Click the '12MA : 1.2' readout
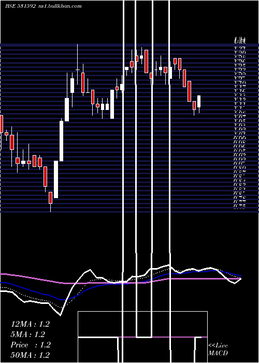The height and width of the screenshot is (363, 259). pyautogui.click(x=30, y=324)
